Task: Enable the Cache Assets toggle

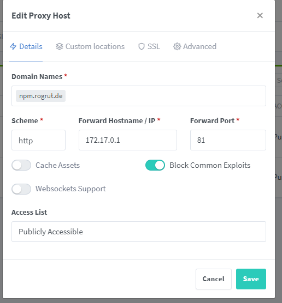Action: click(x=21, y=165)
